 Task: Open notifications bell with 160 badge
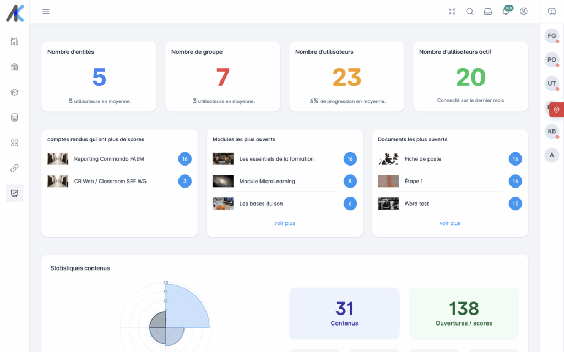click(x=506, y=12)
